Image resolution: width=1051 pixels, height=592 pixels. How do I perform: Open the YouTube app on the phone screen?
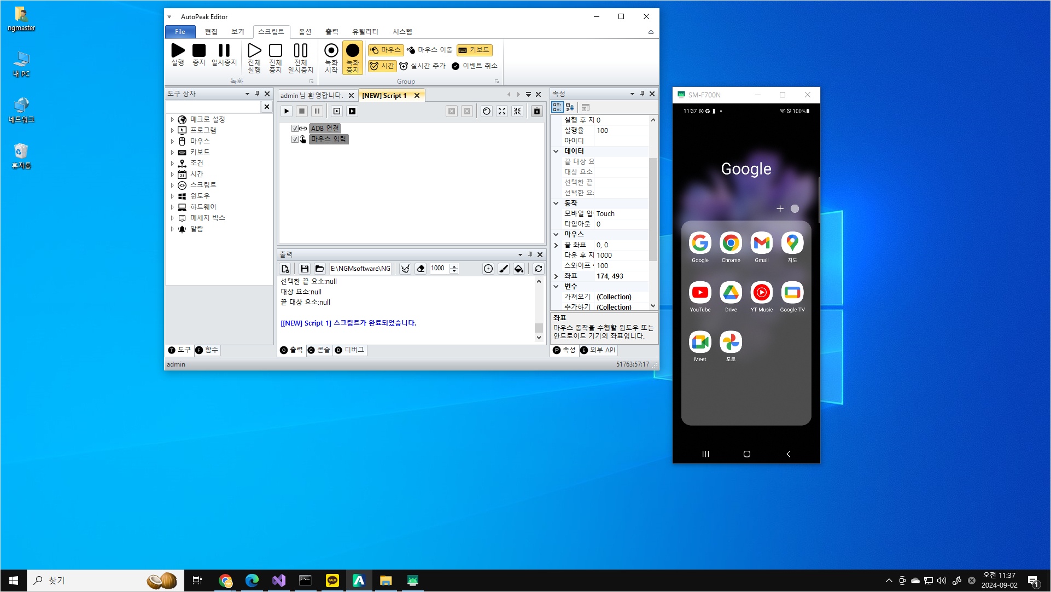pyautogui.click(x=700, y=293)
